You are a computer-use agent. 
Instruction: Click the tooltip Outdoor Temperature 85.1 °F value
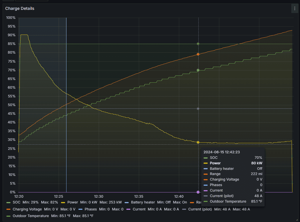tap(256, 201)
